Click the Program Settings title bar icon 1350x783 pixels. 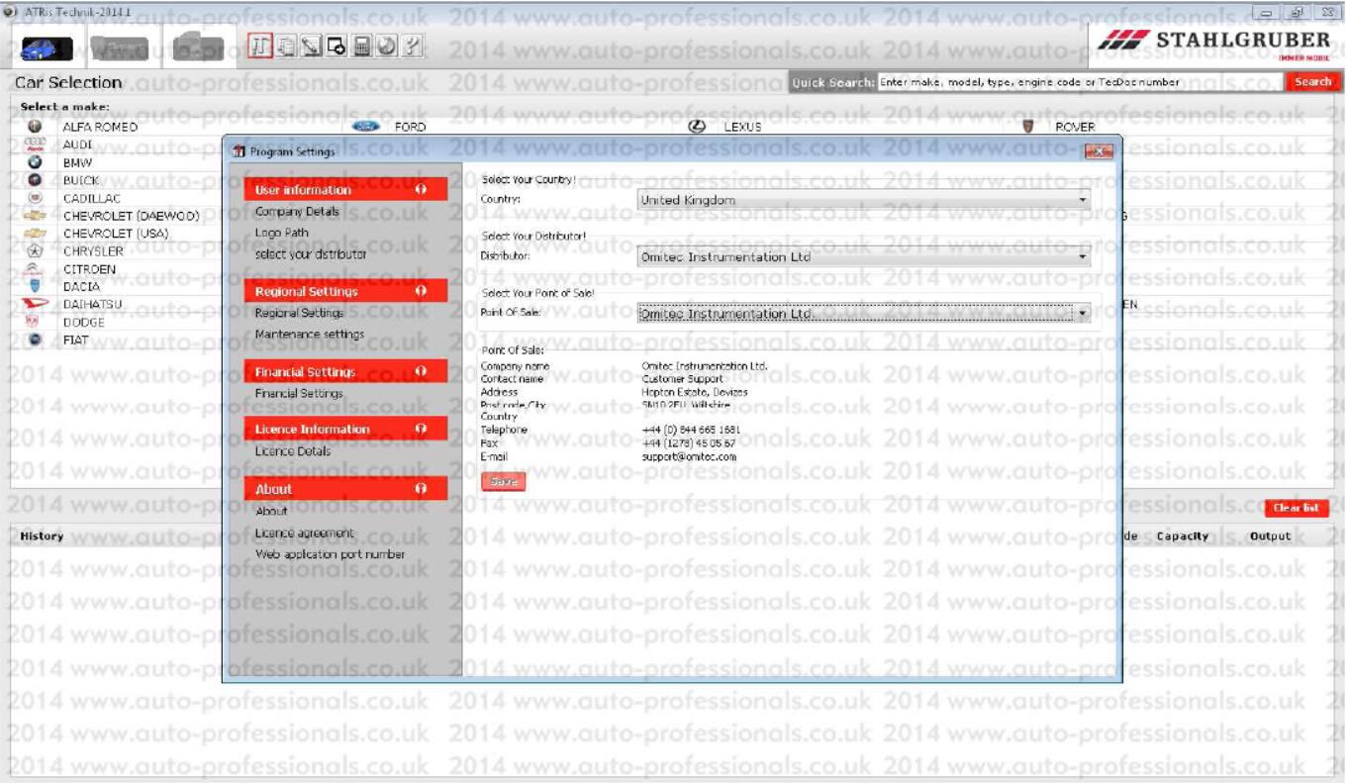tap(238, 151)
